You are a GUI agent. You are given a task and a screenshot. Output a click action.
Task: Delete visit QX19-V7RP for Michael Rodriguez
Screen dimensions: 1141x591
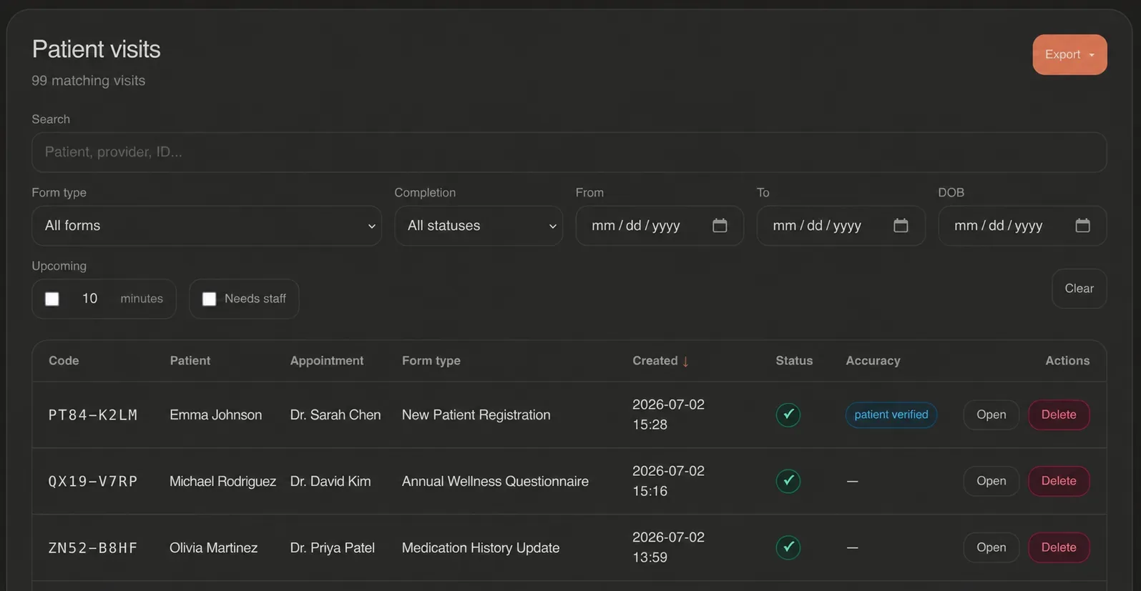1059,481
